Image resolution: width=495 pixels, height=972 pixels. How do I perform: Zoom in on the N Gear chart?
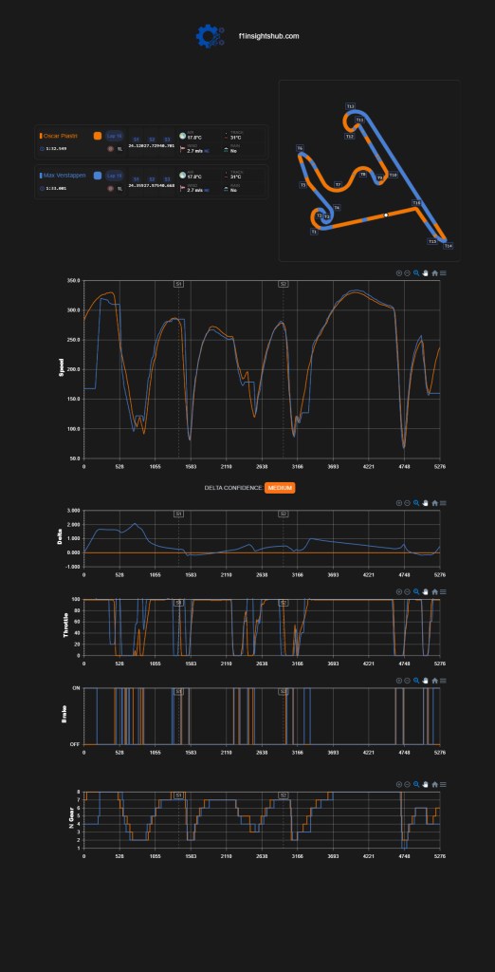399,784
